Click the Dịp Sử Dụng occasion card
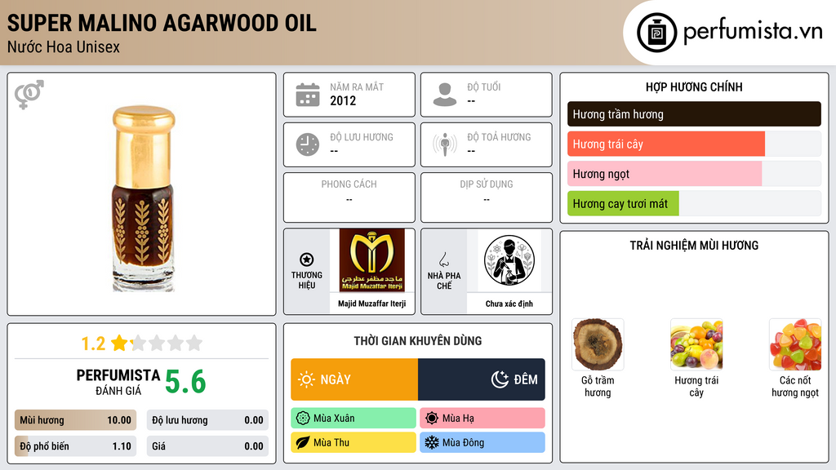 pos(487,197)
